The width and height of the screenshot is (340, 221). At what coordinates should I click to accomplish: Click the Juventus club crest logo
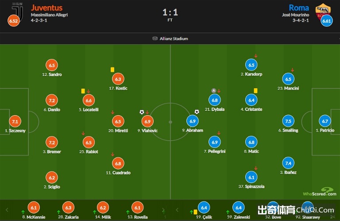point(17,11)
